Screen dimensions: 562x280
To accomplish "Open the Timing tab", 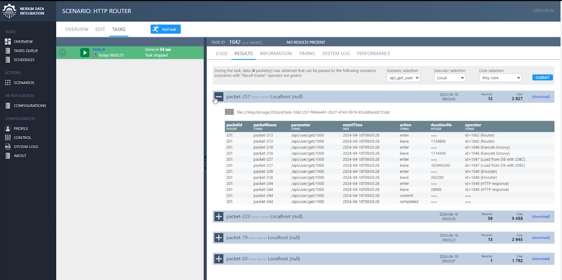I will pyautogui.click(x=307, y=53).
